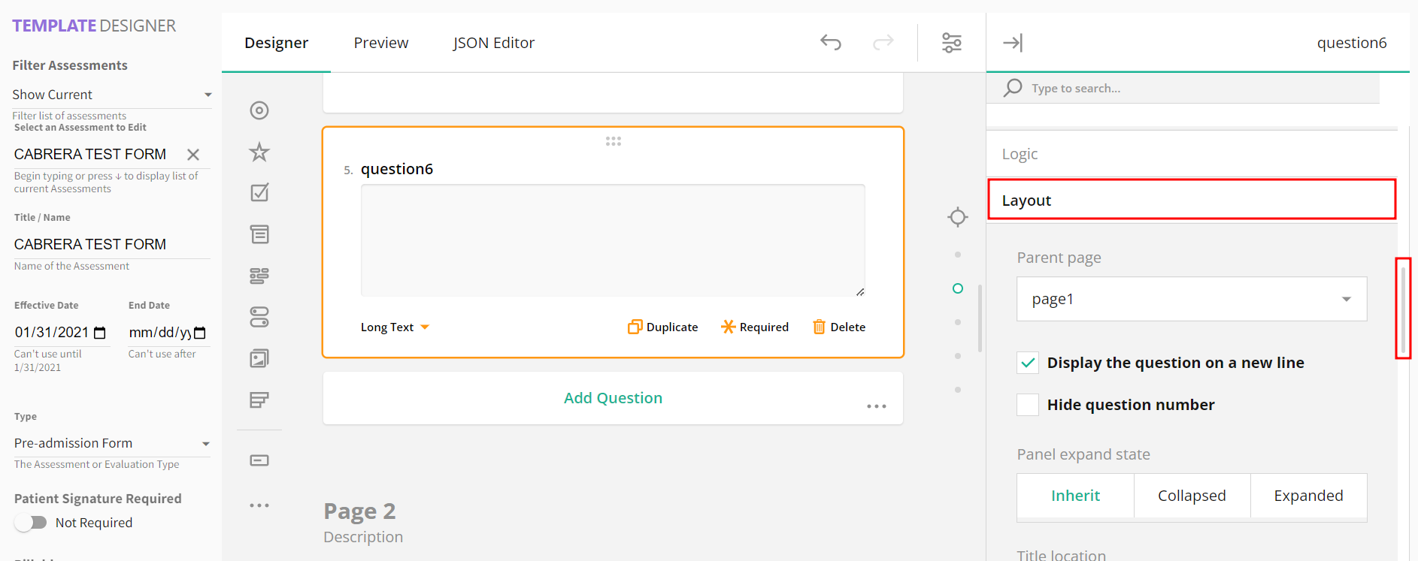This screenshot has height=561, width=1418.
Task: Set panel expand state to Collapsed
Action: pos(1191,496)
